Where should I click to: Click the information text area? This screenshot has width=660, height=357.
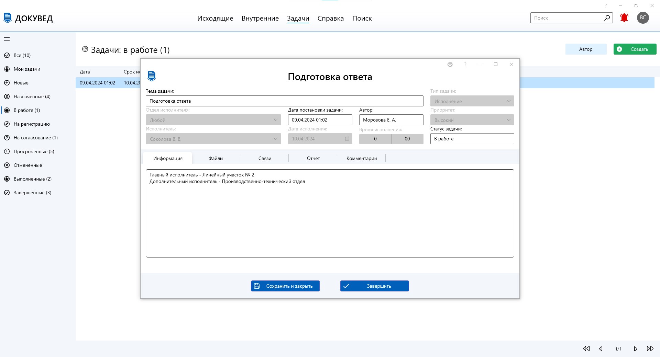click(x=330, y=213)
